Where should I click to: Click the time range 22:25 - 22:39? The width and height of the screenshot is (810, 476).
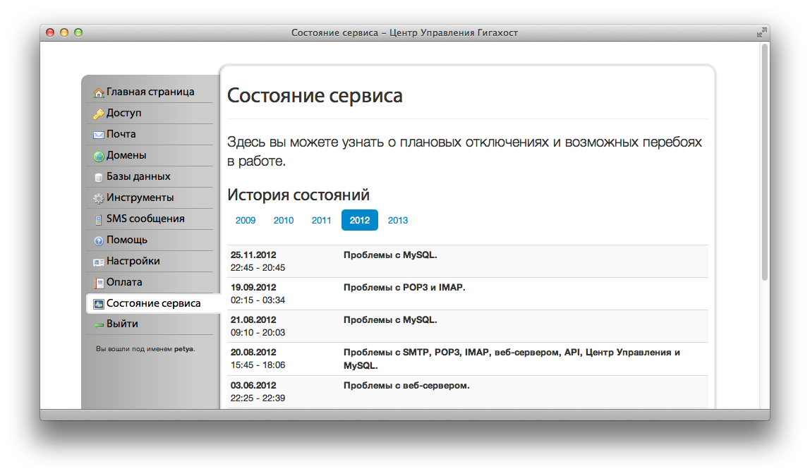pyautogui.click(x=258, y=398)
